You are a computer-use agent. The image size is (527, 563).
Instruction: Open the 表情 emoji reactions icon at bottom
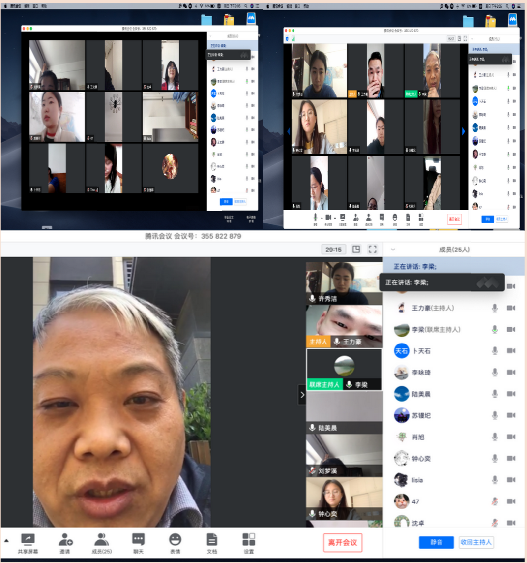[175, 541]
